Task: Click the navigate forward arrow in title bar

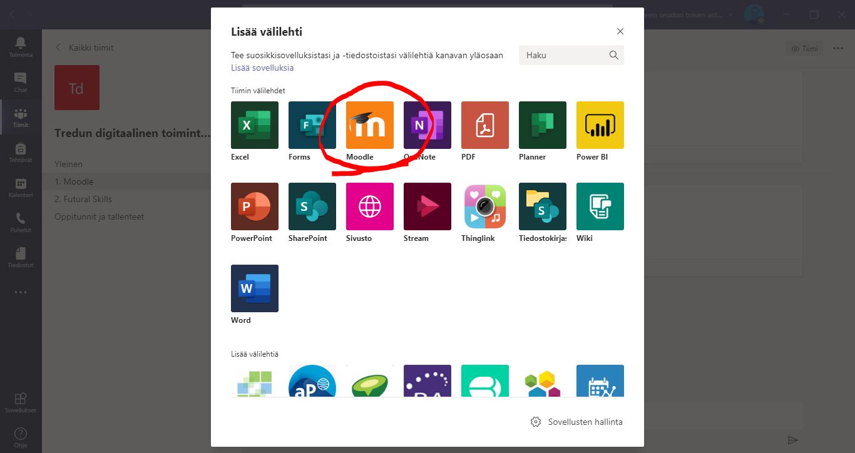Action: coord(30,14)
